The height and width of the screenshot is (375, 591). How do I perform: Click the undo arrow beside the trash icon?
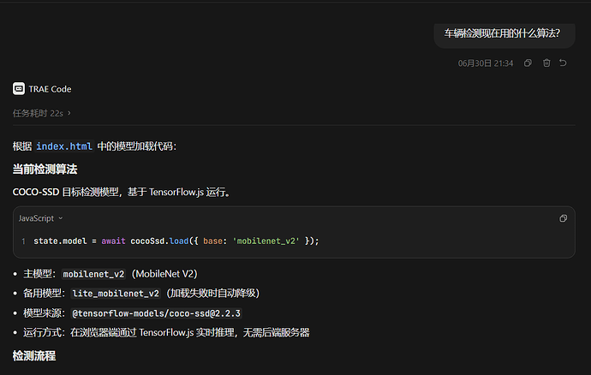click(x=563, y=62)
